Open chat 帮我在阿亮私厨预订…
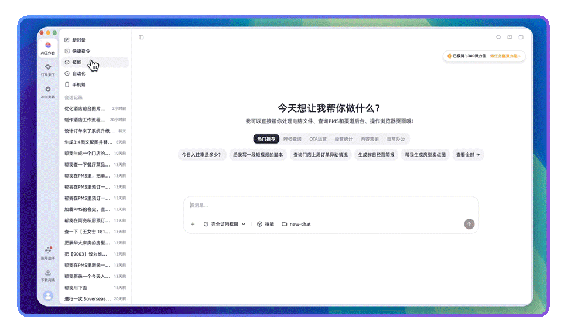 (x=95, y=220)
